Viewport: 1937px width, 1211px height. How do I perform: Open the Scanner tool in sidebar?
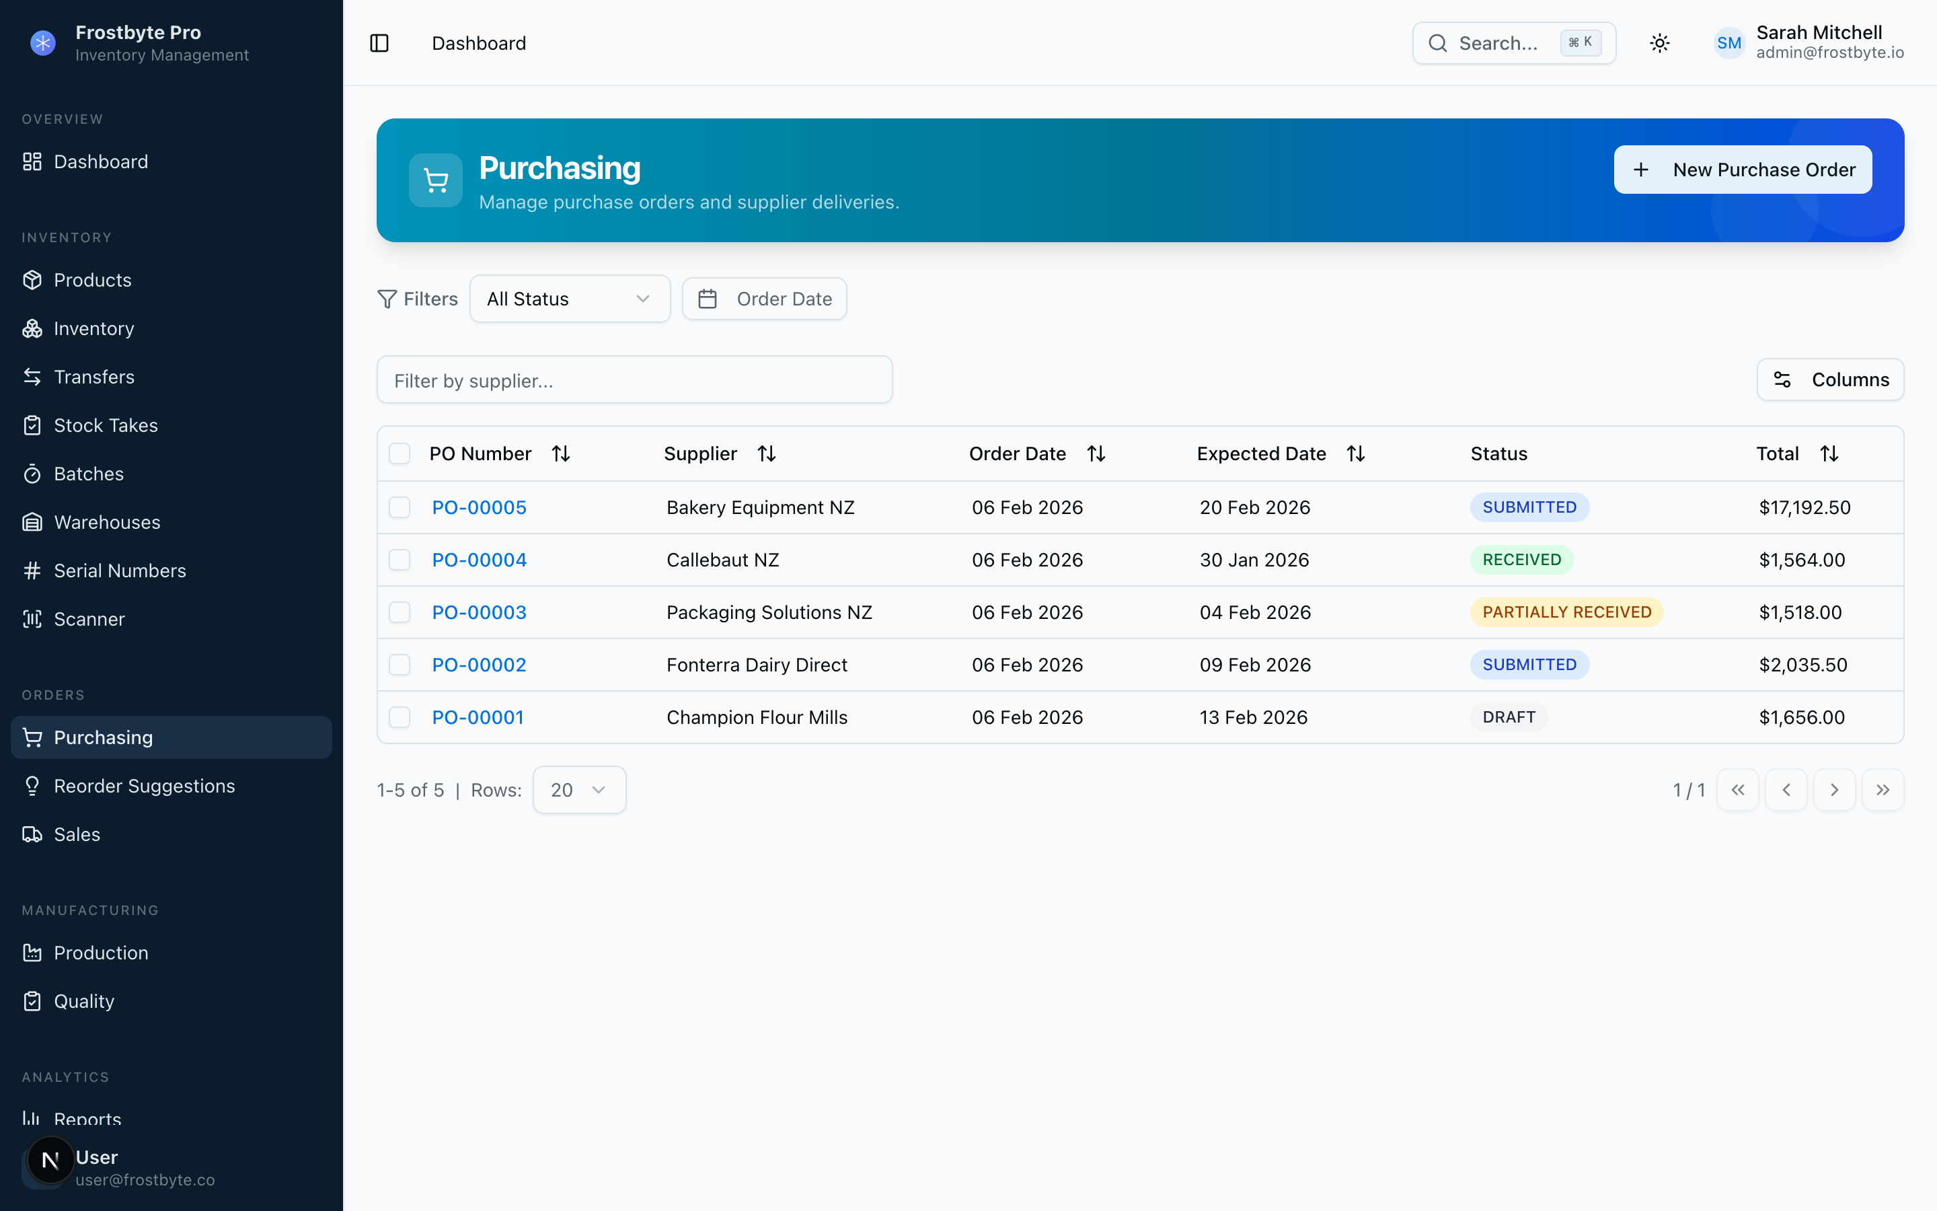coord(88,618)
